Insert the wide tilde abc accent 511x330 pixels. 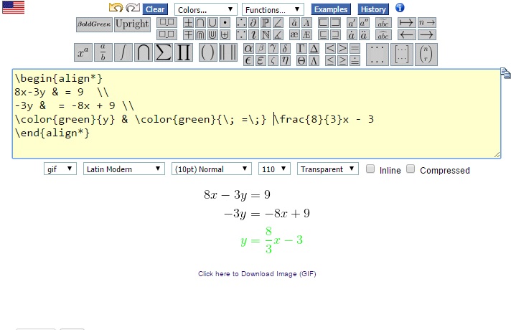(x=383, y=23)
